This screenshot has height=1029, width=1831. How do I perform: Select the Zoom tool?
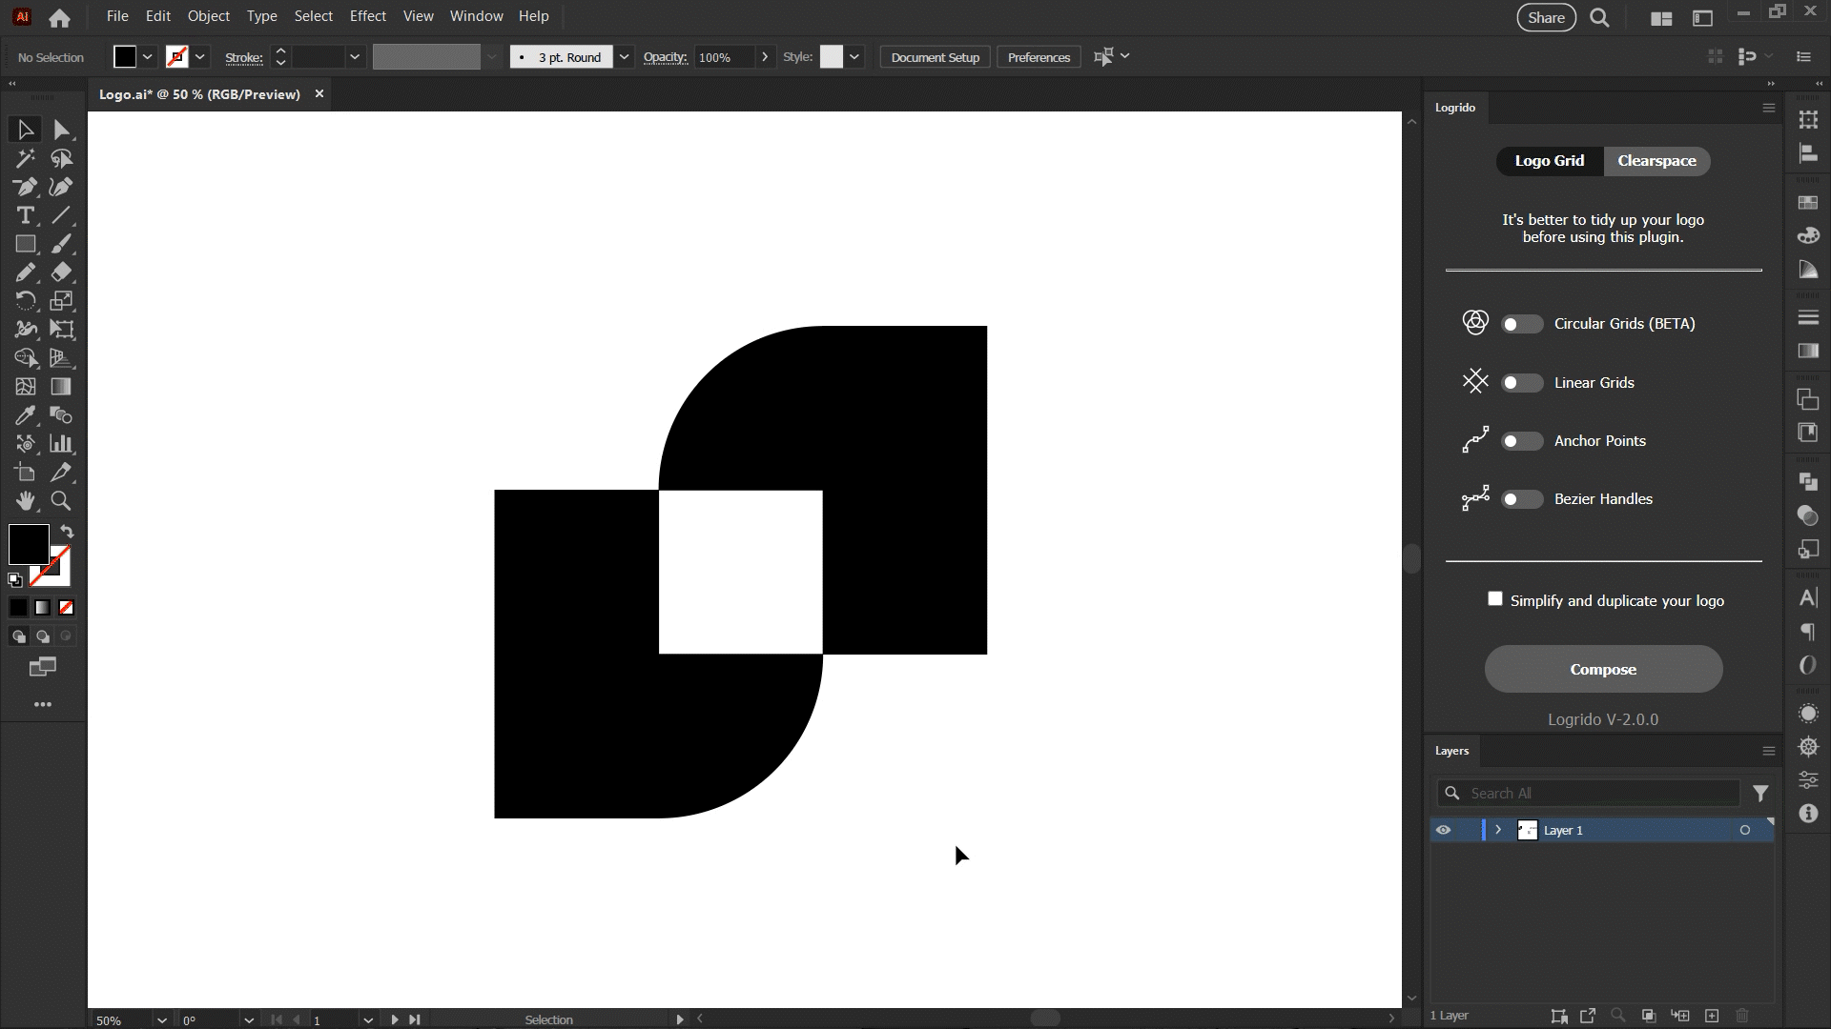click(x=61, y=501)
